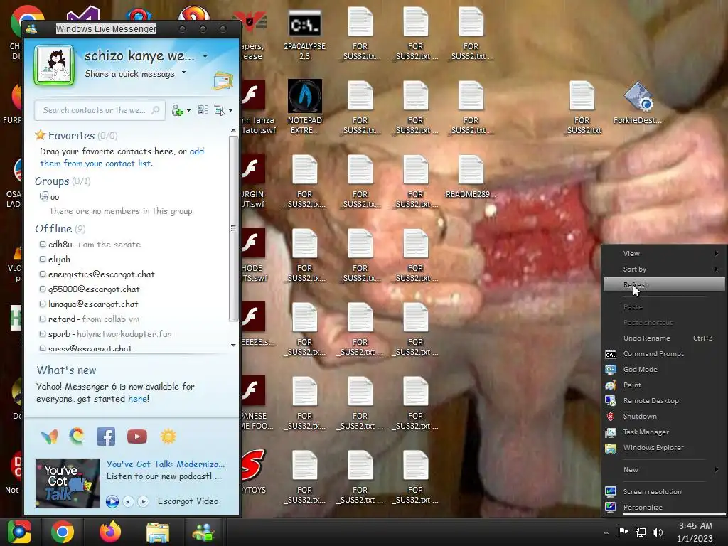Click the You've Got Talk thumbnail
The height and width of the screenshot is (546, 728).
68,483
